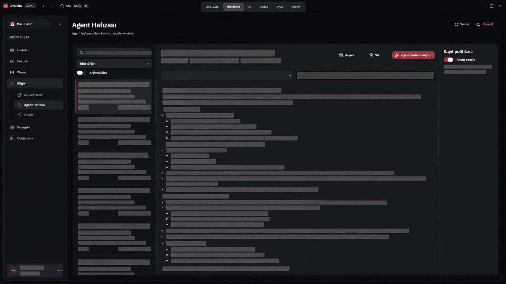The width and height of the screenshot is (506, 284).
Task: Click the Prompt+ document icon
Action: pyautogui.click(x=12, y=127)
